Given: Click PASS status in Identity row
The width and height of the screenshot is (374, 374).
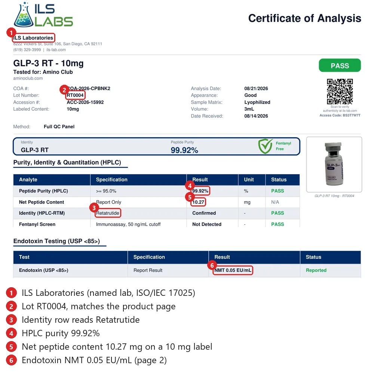Looking at the screenshot, I should tap(278, 213).
